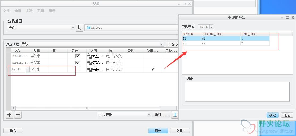
Task: Open the 显示 menu
Action: pyautogui.click(x=52, y=11)
